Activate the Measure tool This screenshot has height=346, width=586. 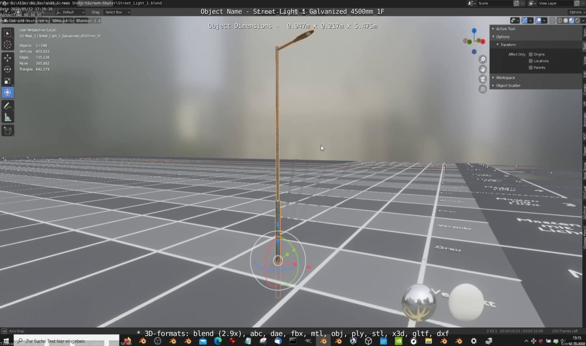pyautogui.click(x=8, y=117)
